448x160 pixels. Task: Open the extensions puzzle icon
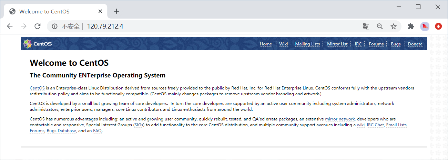pyautogui.click(x=410, y=26)
